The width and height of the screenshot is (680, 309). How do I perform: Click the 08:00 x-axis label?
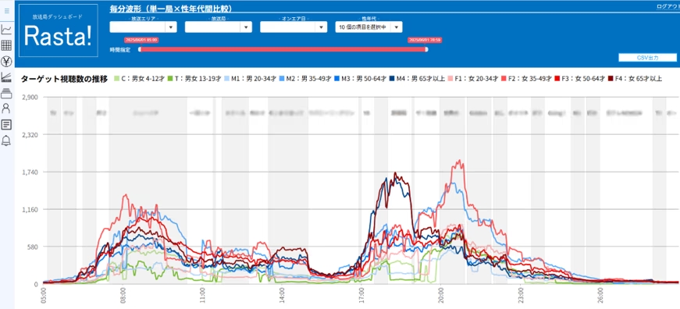pyautogui.click(x=123, y=296)
